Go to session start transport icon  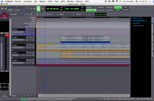2,9
